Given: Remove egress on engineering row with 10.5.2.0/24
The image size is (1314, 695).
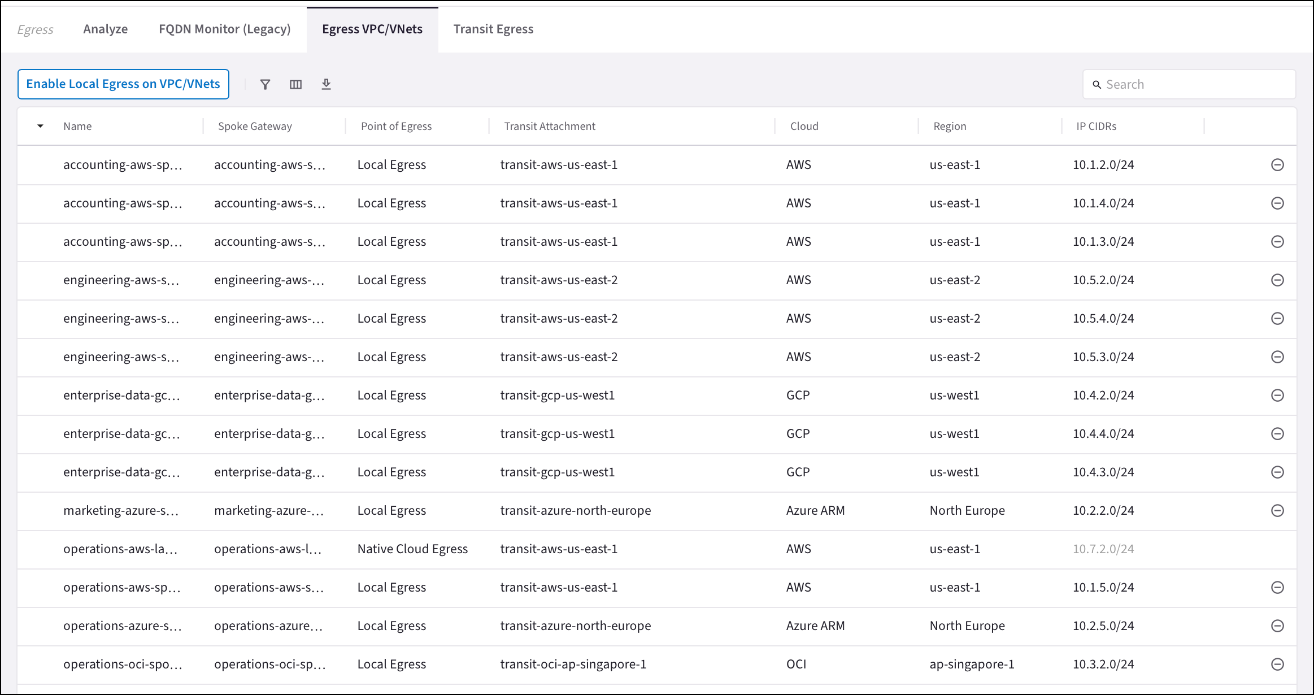Looking at the screenshot, I should (x=1277, y=280).
